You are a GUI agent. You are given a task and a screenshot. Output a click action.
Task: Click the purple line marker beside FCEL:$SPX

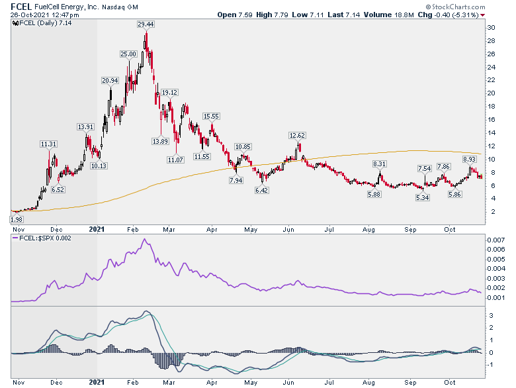click(x=15, y=238)
